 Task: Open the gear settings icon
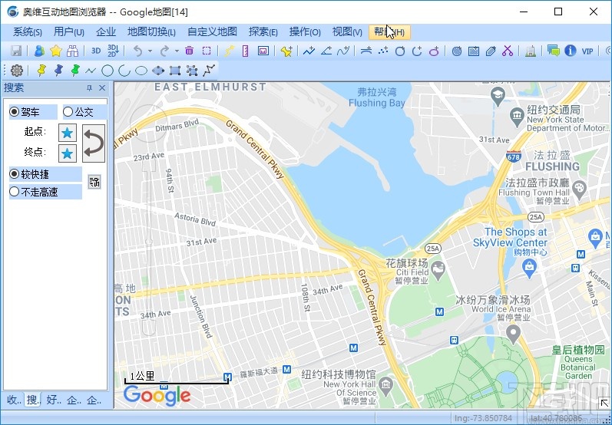17,71
